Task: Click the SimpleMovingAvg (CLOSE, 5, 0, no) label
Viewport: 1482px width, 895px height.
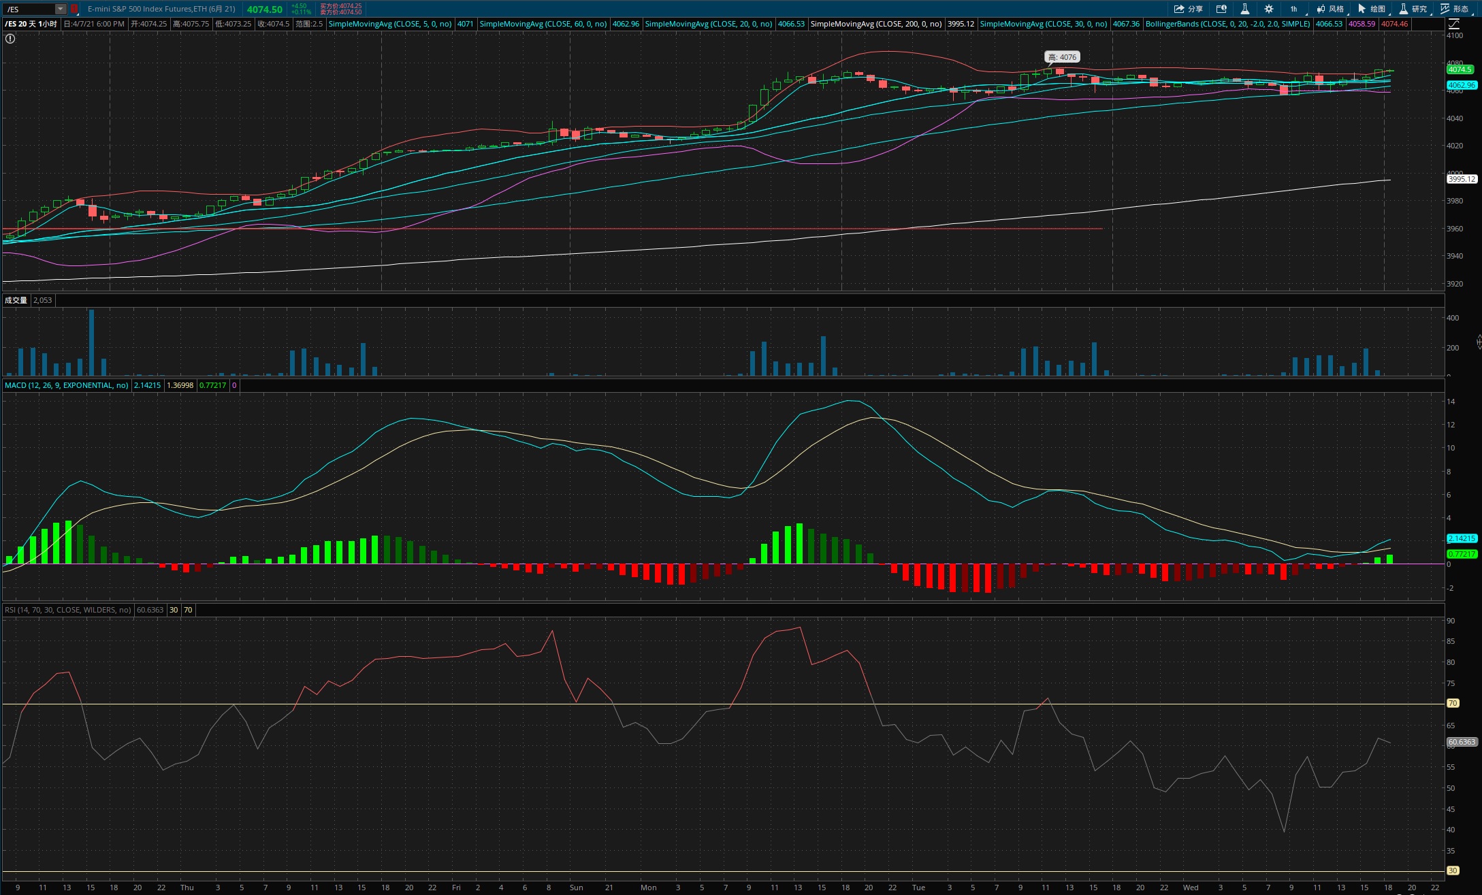Action: pos(390,24)
